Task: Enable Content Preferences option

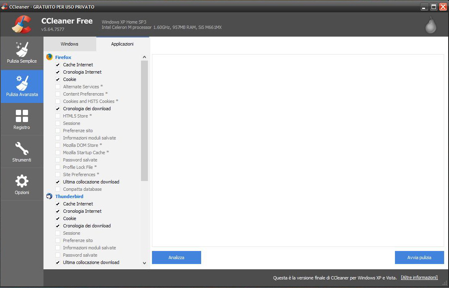Action: pos(58,94)
